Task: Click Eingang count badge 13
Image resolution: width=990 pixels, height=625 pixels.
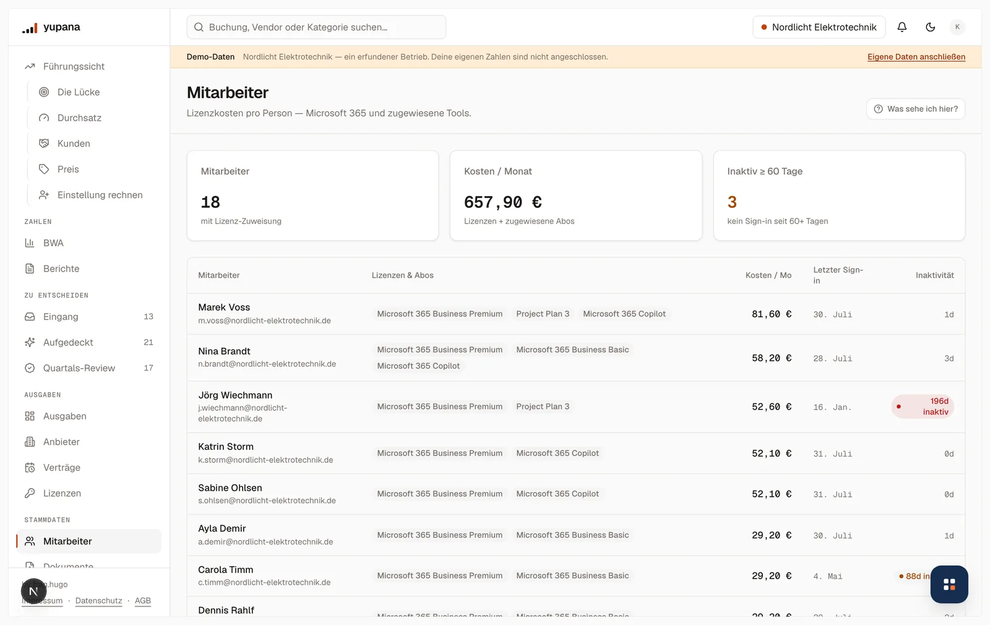Action: pos(148,317)
